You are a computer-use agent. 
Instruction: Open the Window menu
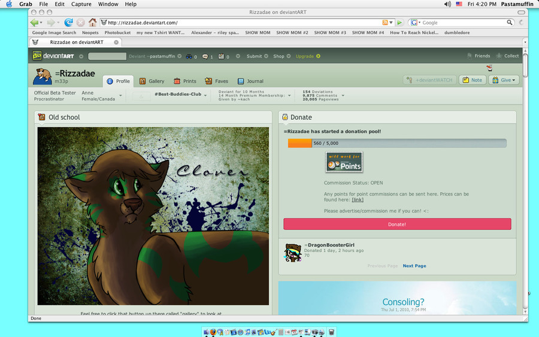point(108,4)
